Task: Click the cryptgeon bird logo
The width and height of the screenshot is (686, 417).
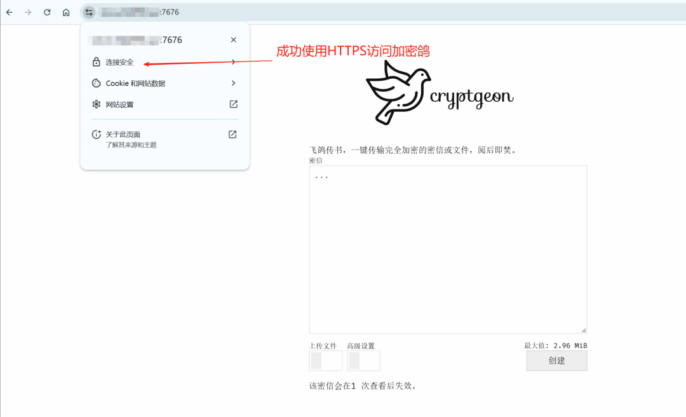Action: pos(440,93)
